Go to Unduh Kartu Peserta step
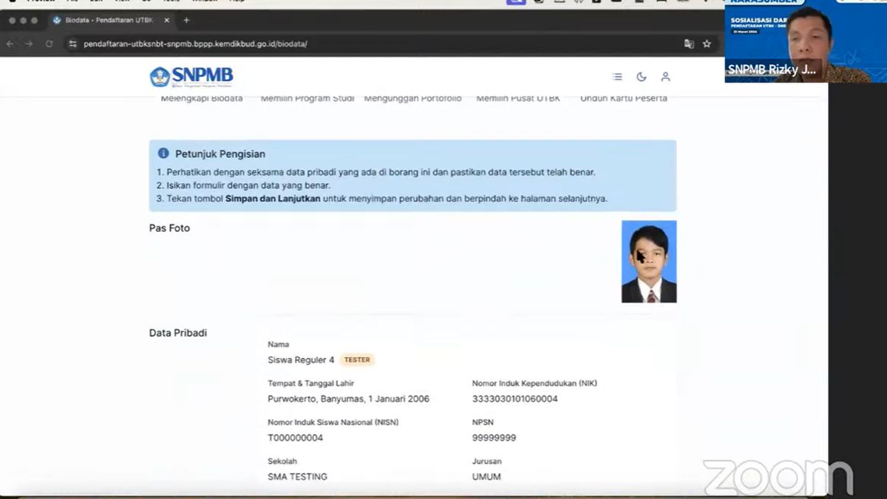This screenshot has height=499, width=887. tap(623, 98)
